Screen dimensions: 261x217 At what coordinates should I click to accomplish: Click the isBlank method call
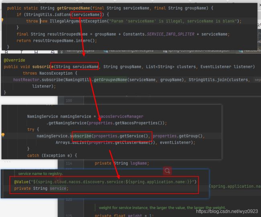click(63, 14)
